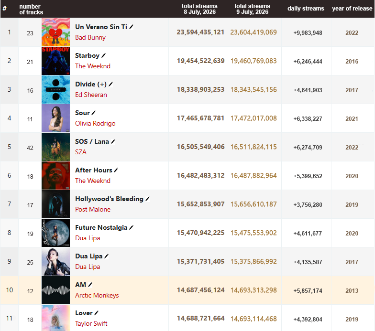This screenshot has width=375, height=331.
Task: Open the Olivia Rodrigo artist link
Action: [95, 123]
